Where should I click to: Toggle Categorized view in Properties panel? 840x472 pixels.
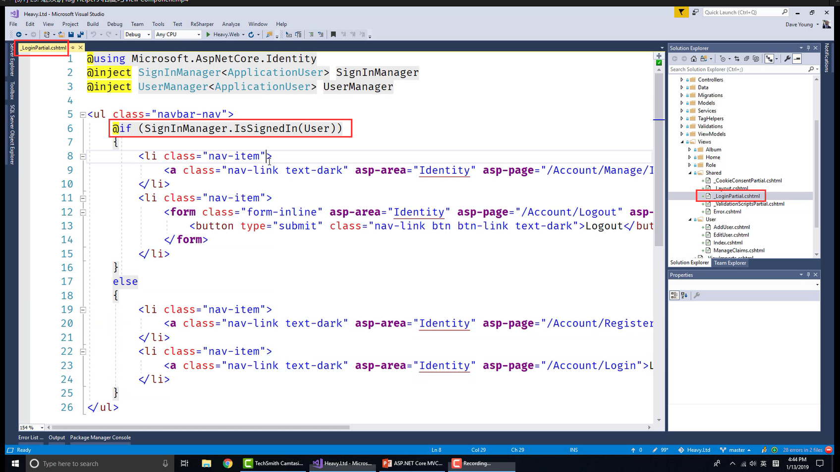coord(674,295)
